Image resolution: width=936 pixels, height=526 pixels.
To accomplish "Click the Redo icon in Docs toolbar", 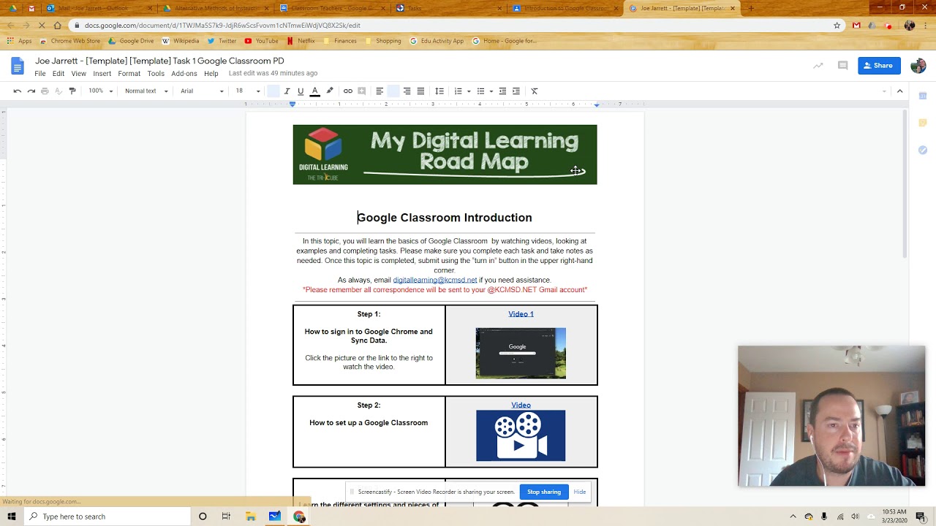I will click(31, 91).
